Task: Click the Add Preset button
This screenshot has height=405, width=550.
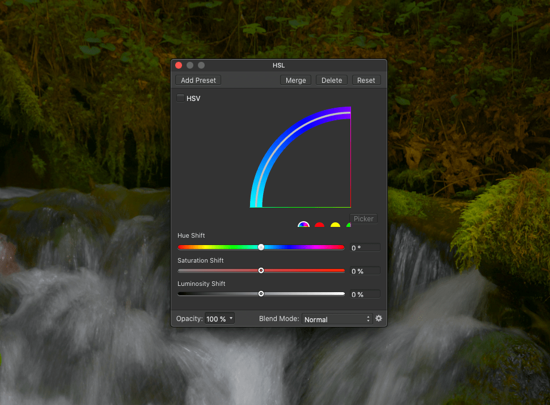Action: point(198,81)
